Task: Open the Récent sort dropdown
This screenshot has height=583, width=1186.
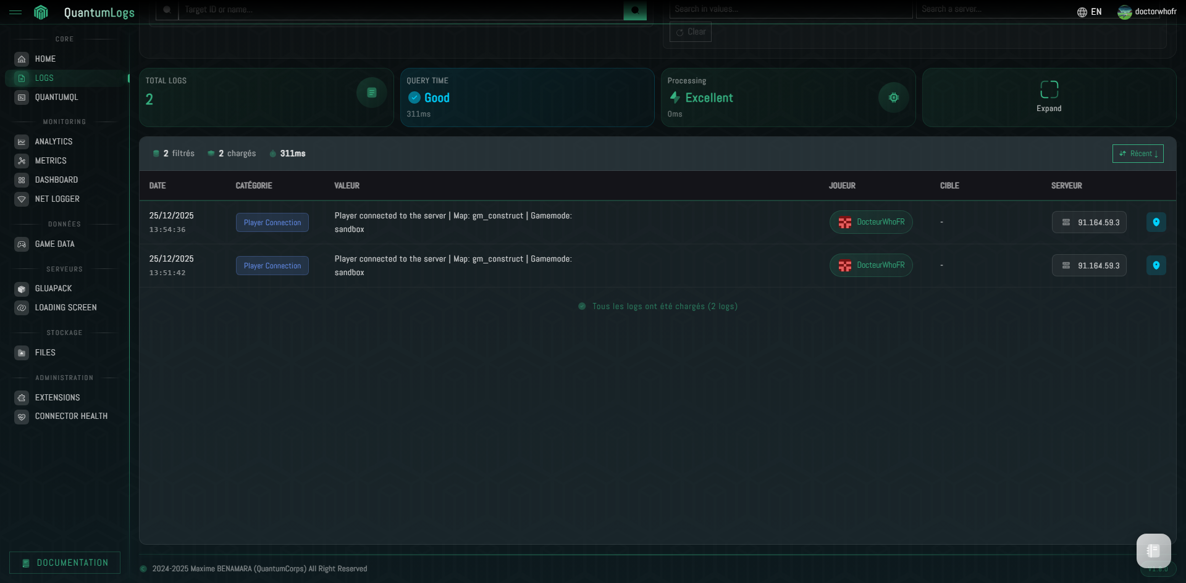Action: tap(1138, 154)
